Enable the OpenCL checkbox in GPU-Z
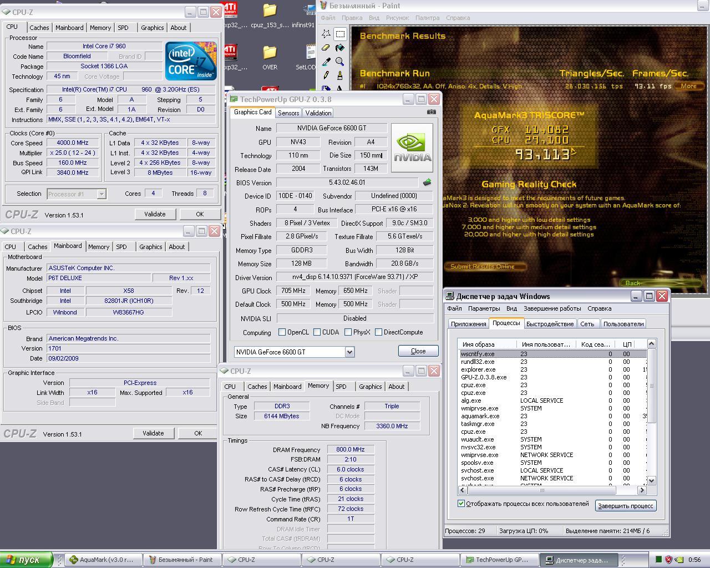This screenshot has width=710, height=568. [x=282, y=332]
